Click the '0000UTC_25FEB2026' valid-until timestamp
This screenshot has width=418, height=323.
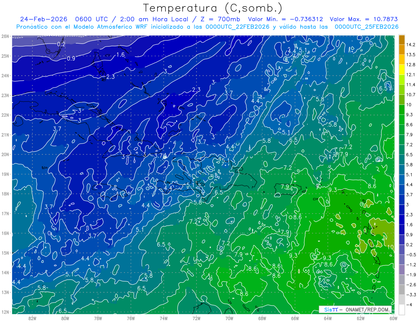[366, 27]
